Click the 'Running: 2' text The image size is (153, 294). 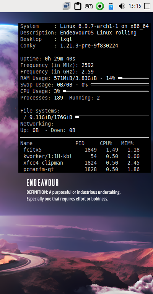pyautogui.click(x=85, y=98)
